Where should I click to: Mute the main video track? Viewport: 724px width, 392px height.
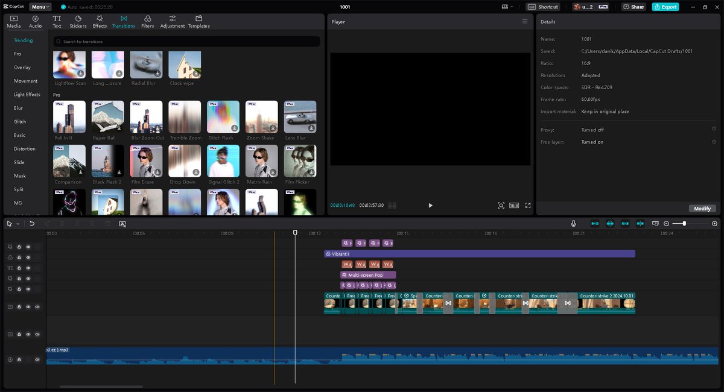[x=37, y=307]
